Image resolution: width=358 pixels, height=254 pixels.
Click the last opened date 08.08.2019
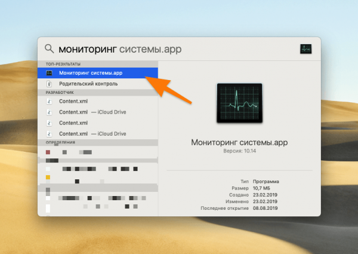pyautogui.click(x=265, y=208)
